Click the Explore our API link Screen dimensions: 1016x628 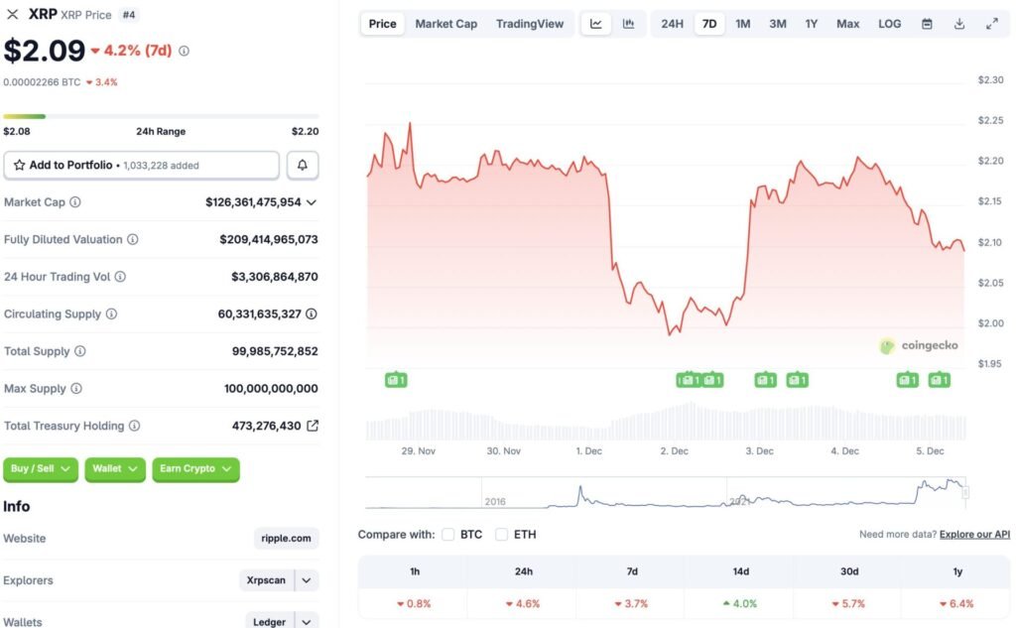tap(973, 534)
